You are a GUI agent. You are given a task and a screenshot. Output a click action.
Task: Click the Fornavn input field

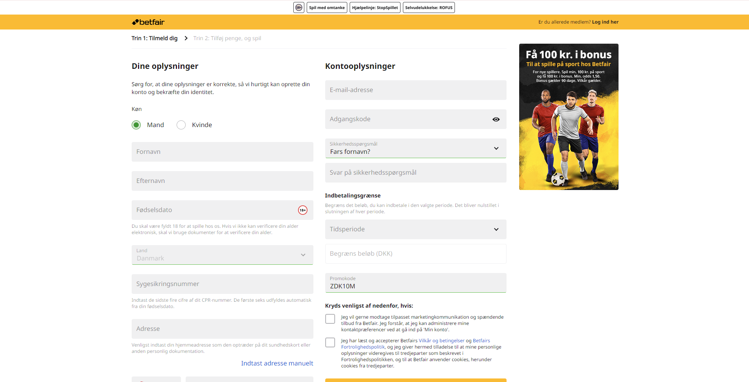pos(222,152)
